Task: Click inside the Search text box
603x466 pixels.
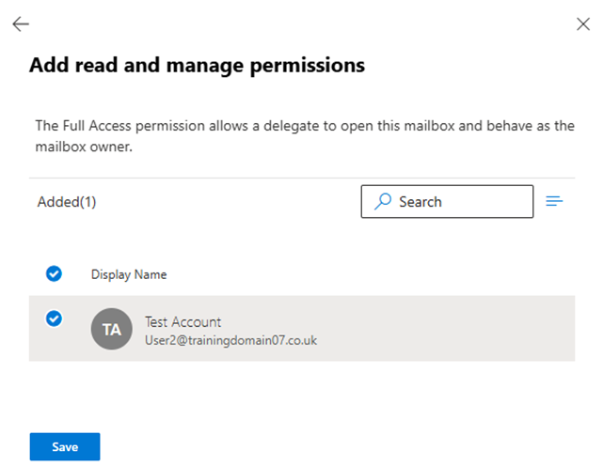Action: [x=447, y=202]
